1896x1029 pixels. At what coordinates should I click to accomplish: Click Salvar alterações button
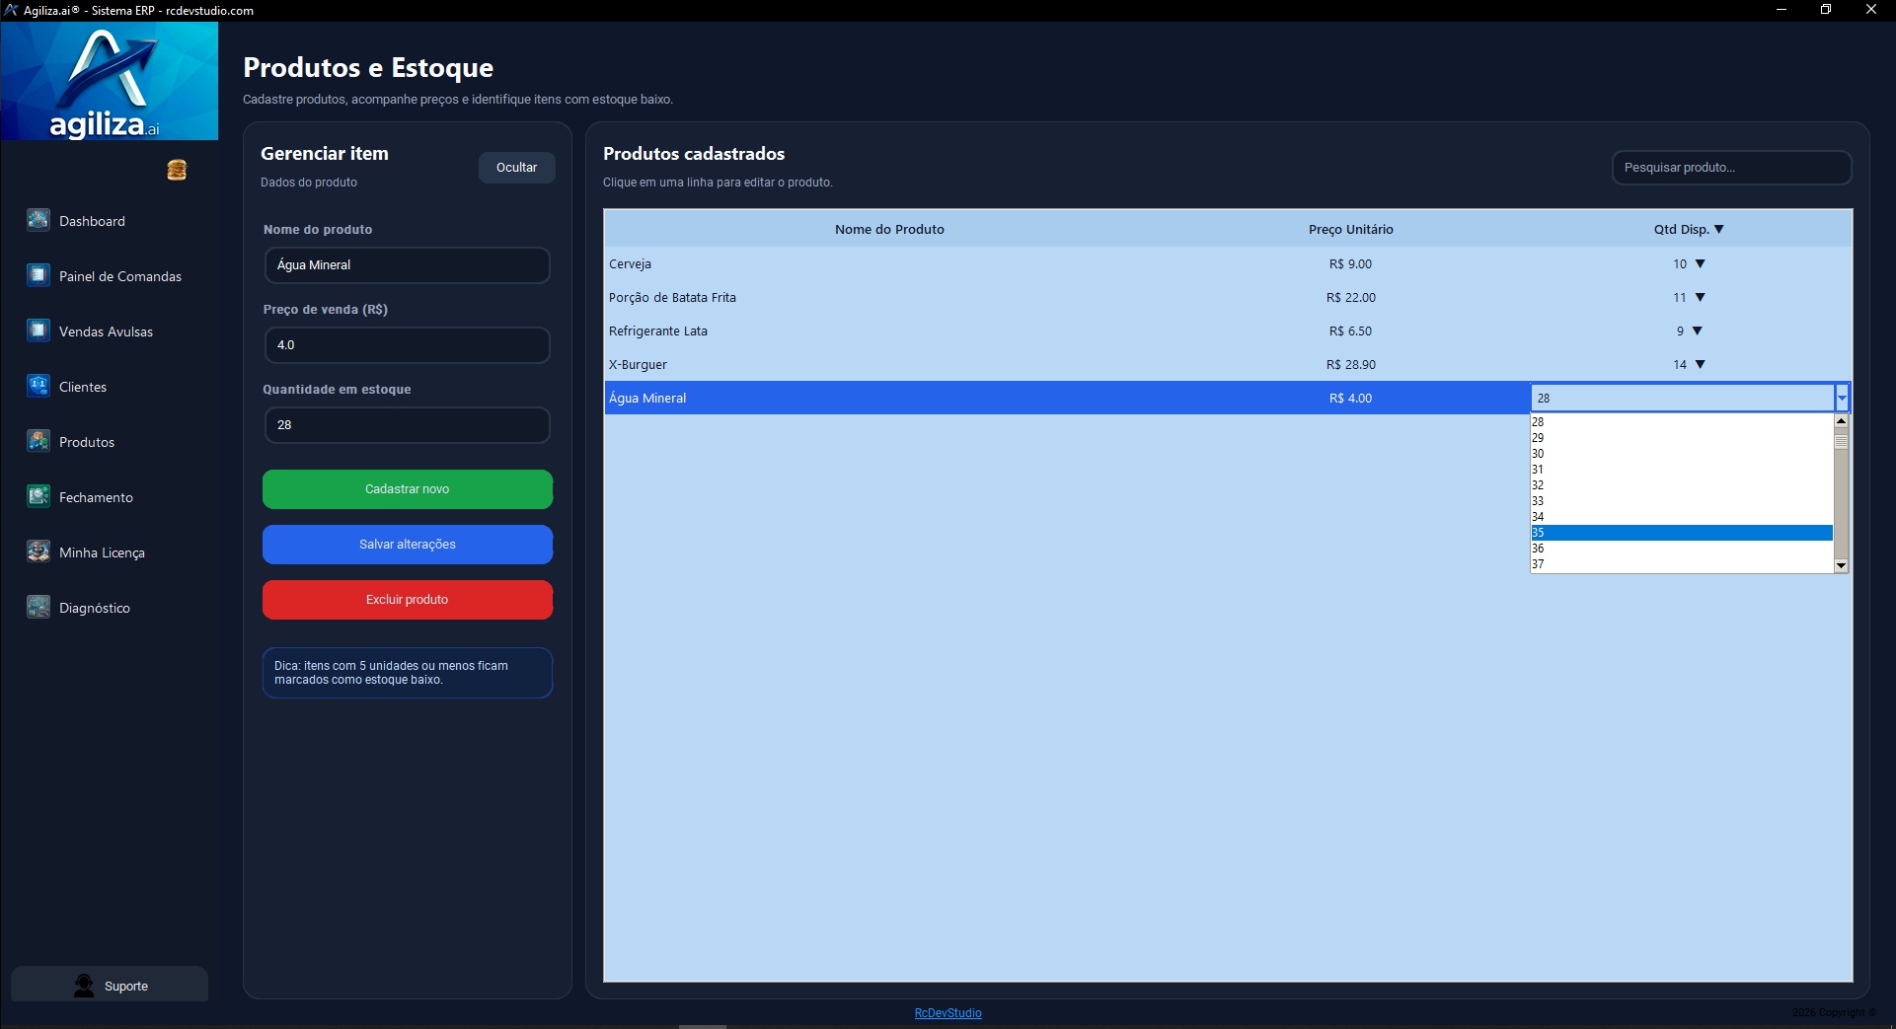408,545
